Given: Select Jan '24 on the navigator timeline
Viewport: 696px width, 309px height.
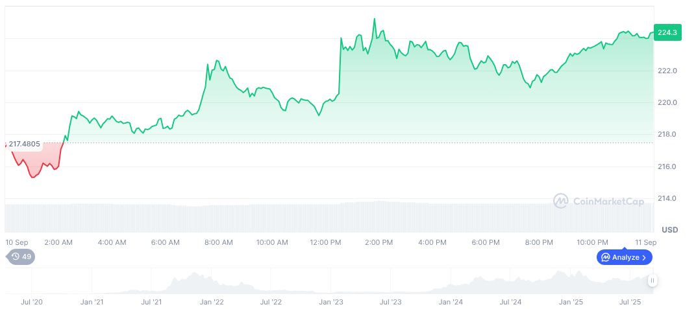Looking at the screenshot, I should pos(450,302).
